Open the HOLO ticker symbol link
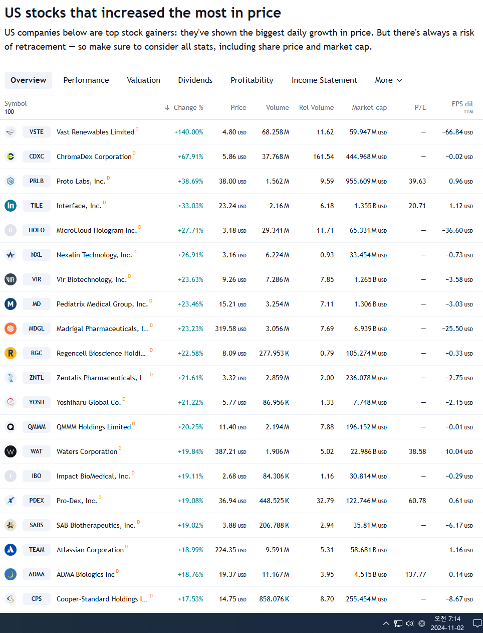 pyautogui.click(x=37, y=230)
